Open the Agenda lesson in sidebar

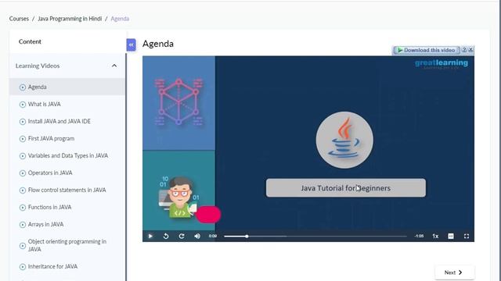point(67,87)
